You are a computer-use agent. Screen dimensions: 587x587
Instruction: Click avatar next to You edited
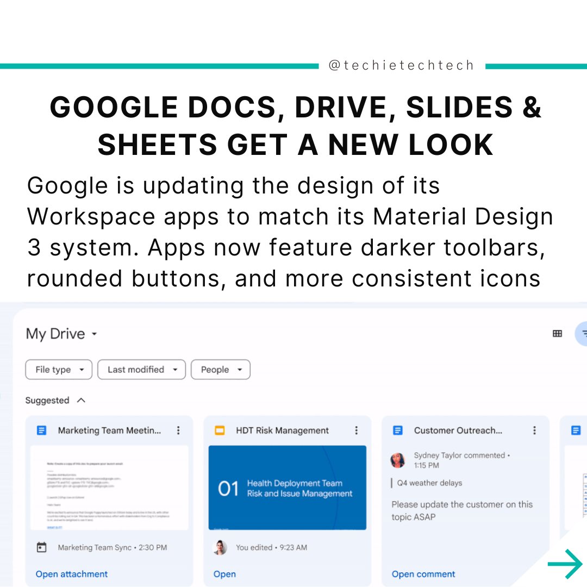pyautogui.click(x=220, y=547)
